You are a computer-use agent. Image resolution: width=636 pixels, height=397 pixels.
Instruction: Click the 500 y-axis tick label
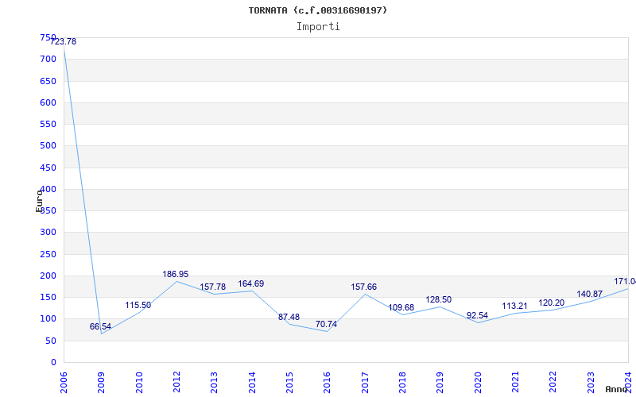point(48,146)
